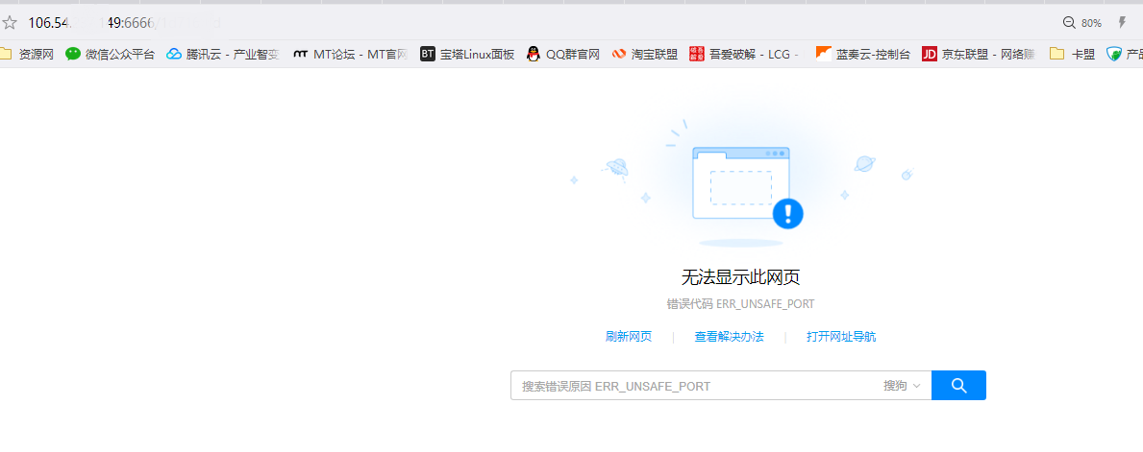
Task: Open the 卡盟 bookmark folder
Action: tap(1072, 54)
